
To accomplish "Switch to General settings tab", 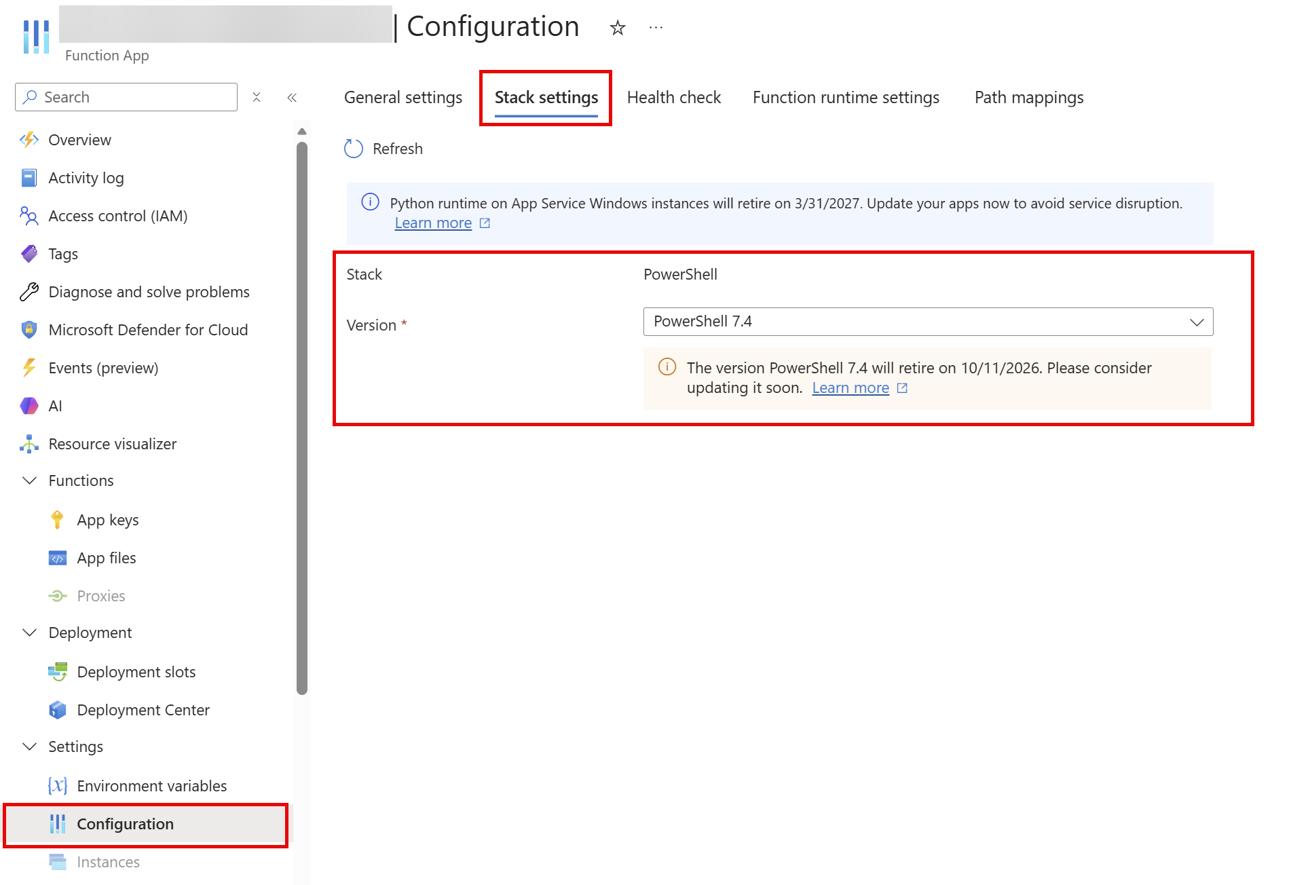I will pyautogui.click(x=403, y=98).
